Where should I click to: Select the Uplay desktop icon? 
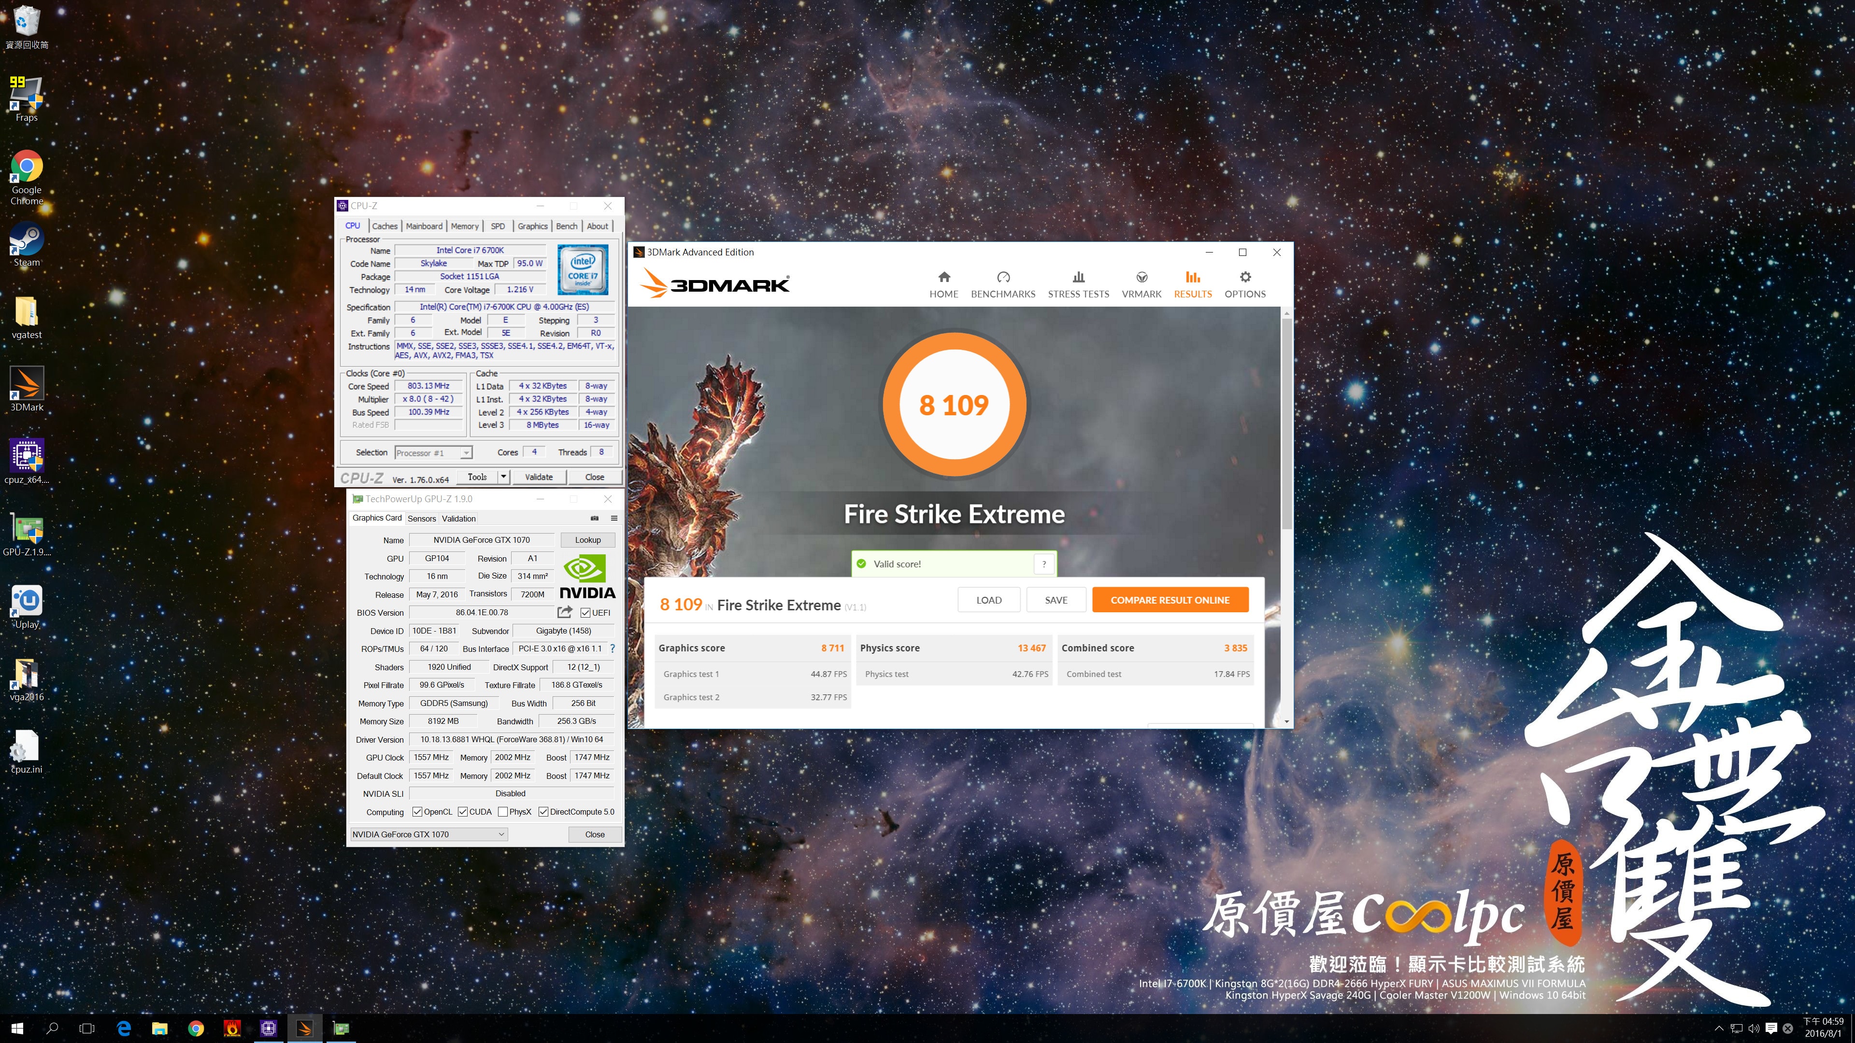[27, 607]
